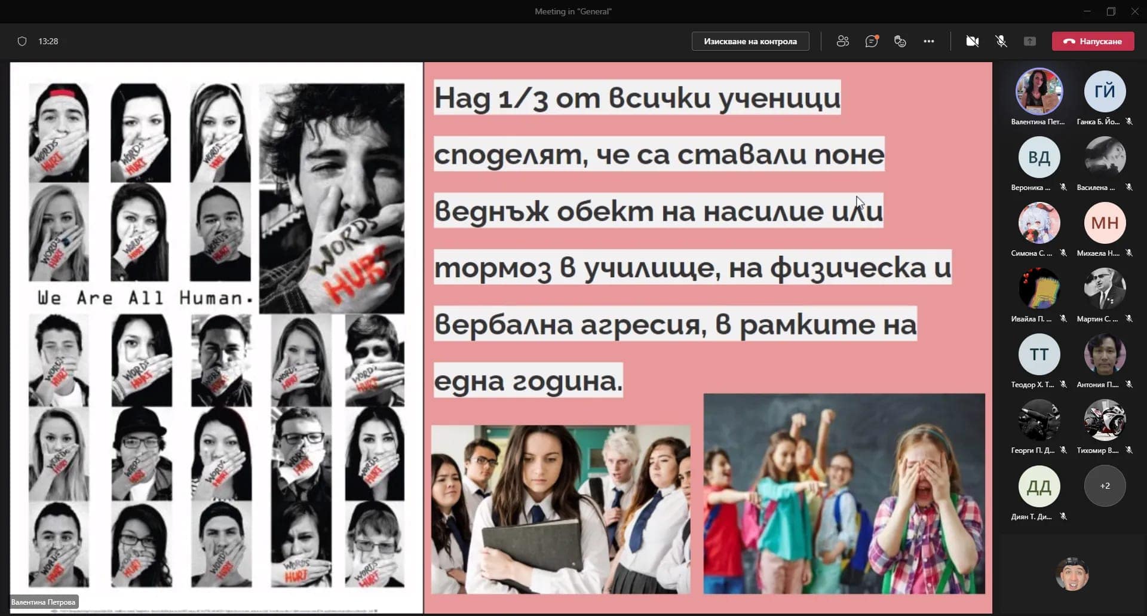This screenshot has width=1147, height=616.
Task: Click muted mic icon next to Георги П.
Action: pos(1063,450)
